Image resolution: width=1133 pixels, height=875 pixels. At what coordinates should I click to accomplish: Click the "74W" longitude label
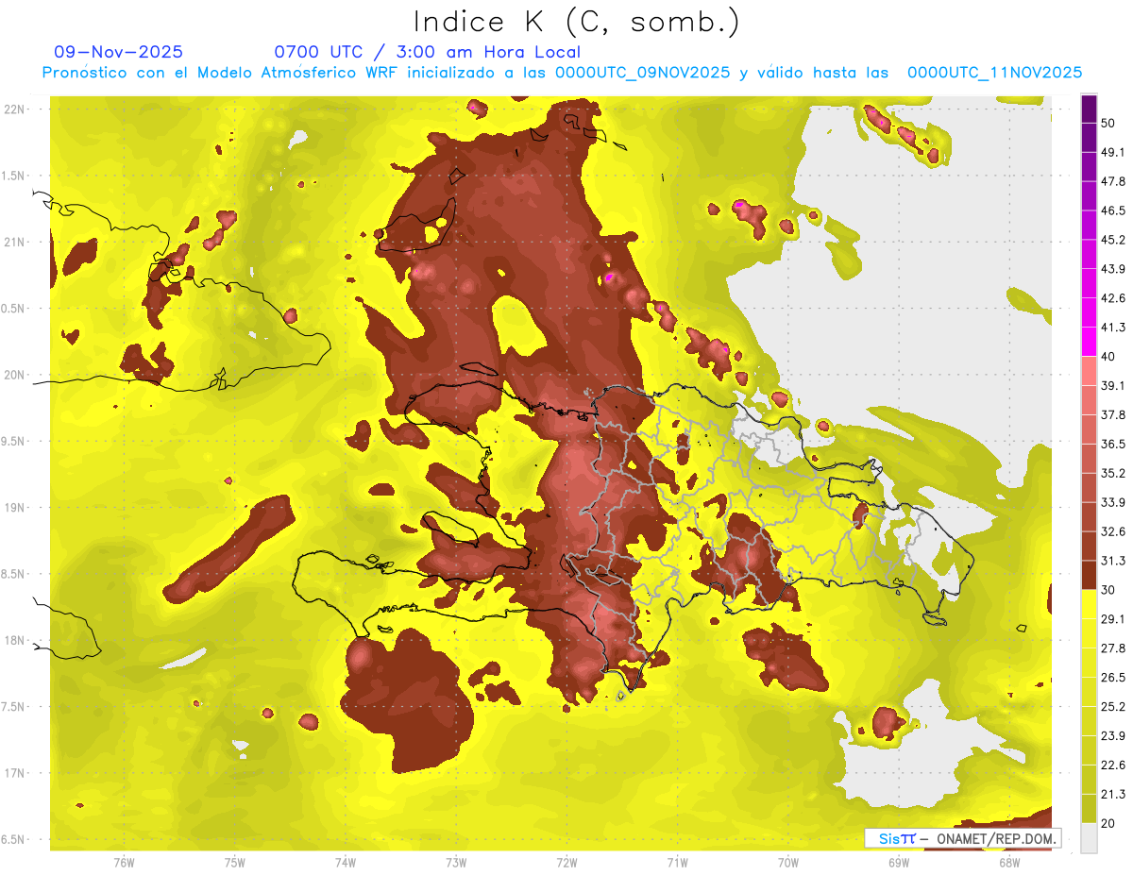tap(345, 862)
